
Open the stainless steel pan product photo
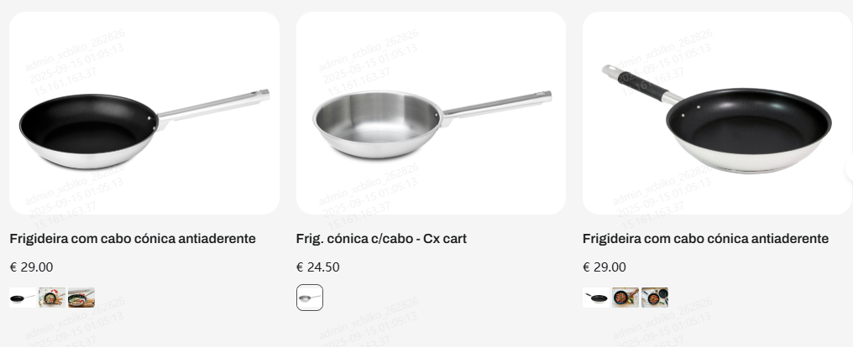click(x=431, y=113)
